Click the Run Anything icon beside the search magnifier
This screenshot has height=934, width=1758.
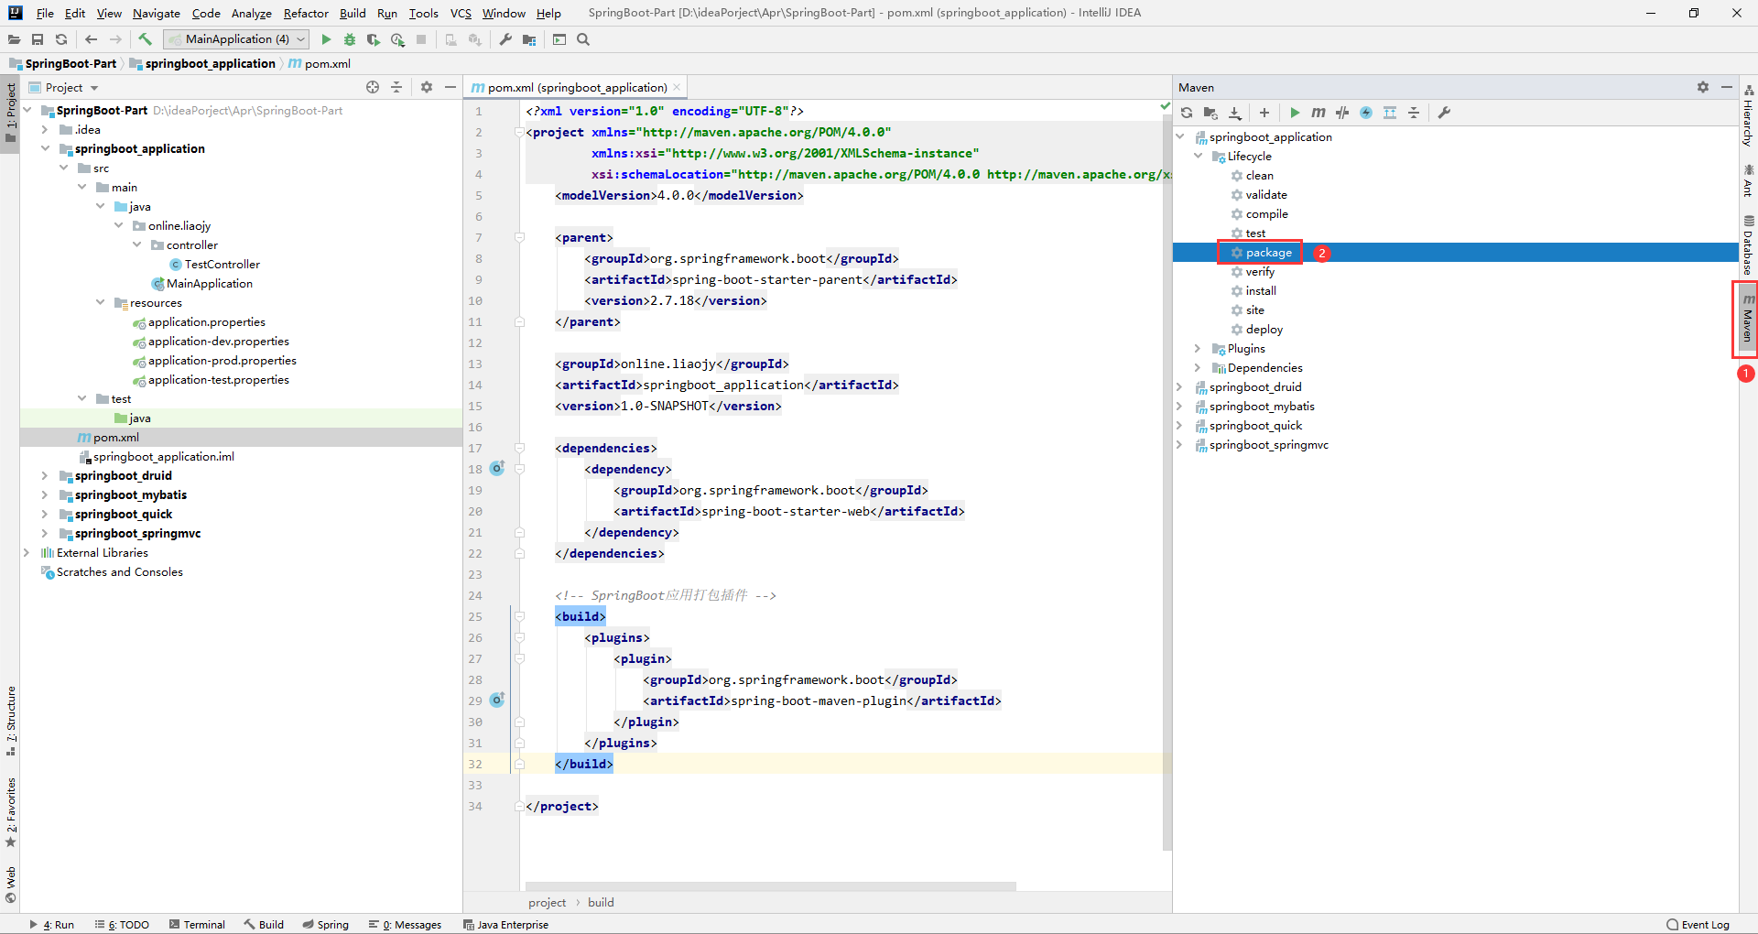[559, 39]
